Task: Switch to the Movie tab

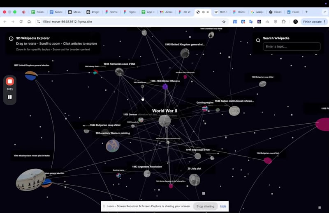Action: tap(56, 12)
